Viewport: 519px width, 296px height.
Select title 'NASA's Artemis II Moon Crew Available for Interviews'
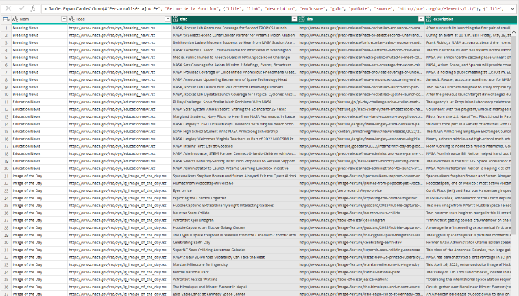click(x=235, y=50)
